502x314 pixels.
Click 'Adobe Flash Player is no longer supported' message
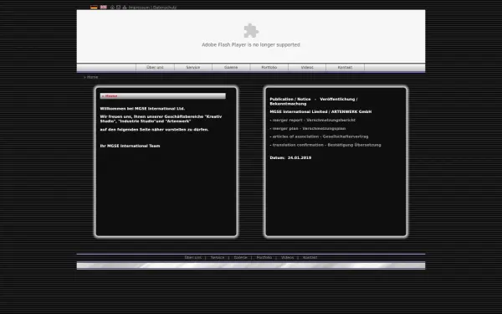click(x=251, y=45)
